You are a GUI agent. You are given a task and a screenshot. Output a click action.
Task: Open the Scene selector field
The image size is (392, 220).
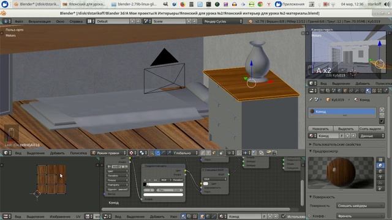[x=169, y=21]
